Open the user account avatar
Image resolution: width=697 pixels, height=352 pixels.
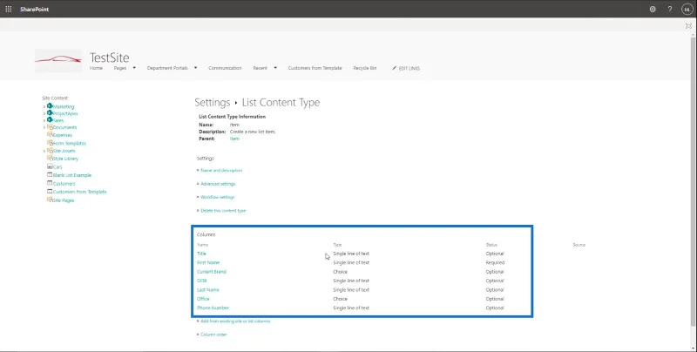(687, 9)
